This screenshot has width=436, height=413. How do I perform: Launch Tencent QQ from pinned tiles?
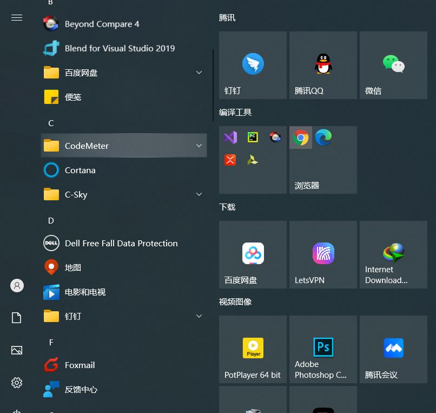pyautogui.click(x=323, y=65)
